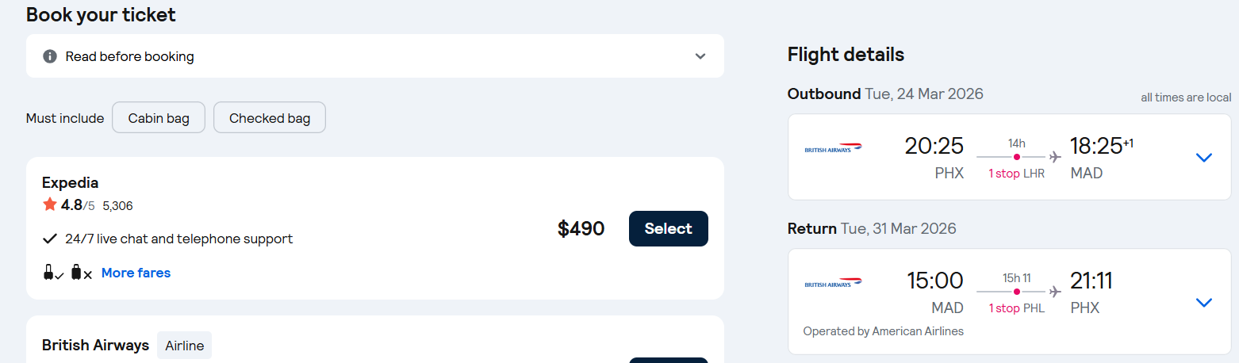Expand the Read before booking panel chevron
1239x363 pixels.
pos(700,56)
